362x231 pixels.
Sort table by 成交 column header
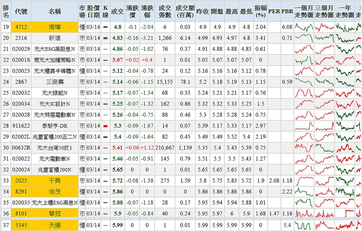tap(117, 12)
